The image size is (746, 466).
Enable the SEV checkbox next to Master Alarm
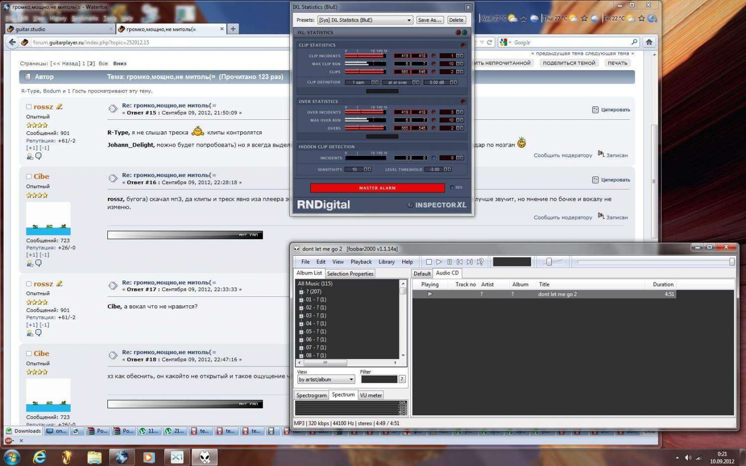pyautogui.click(x=452, y=187)
